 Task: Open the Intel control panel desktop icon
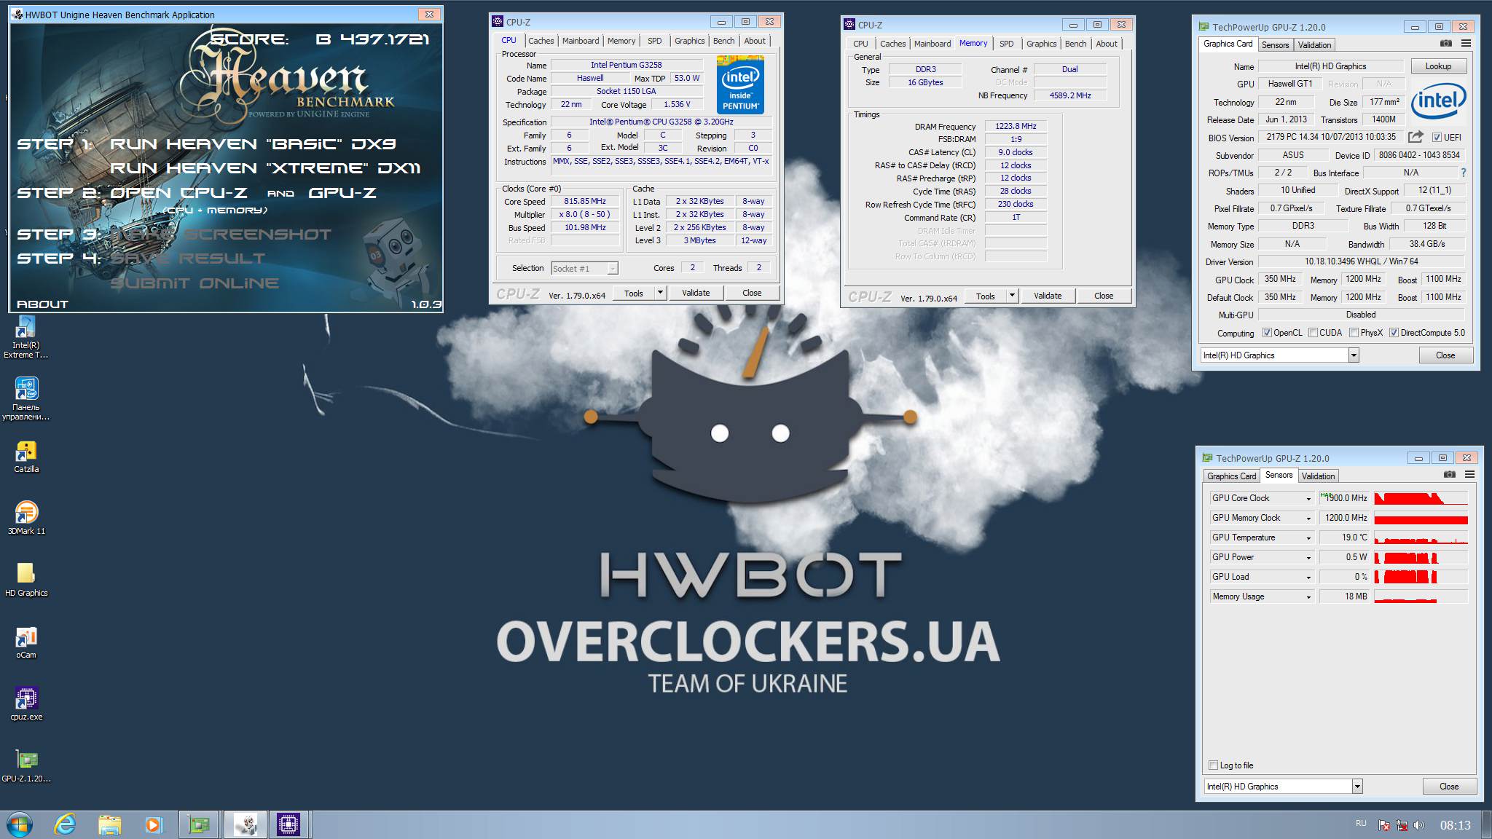[x=26, y=399]
